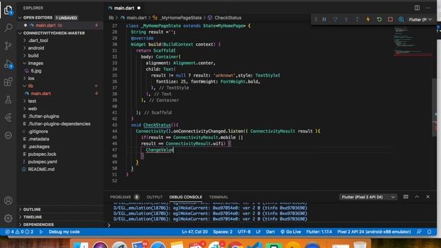Open the Search view in activity bar
The width and height of the screenshot is (441, 248).
pos(8,28)
